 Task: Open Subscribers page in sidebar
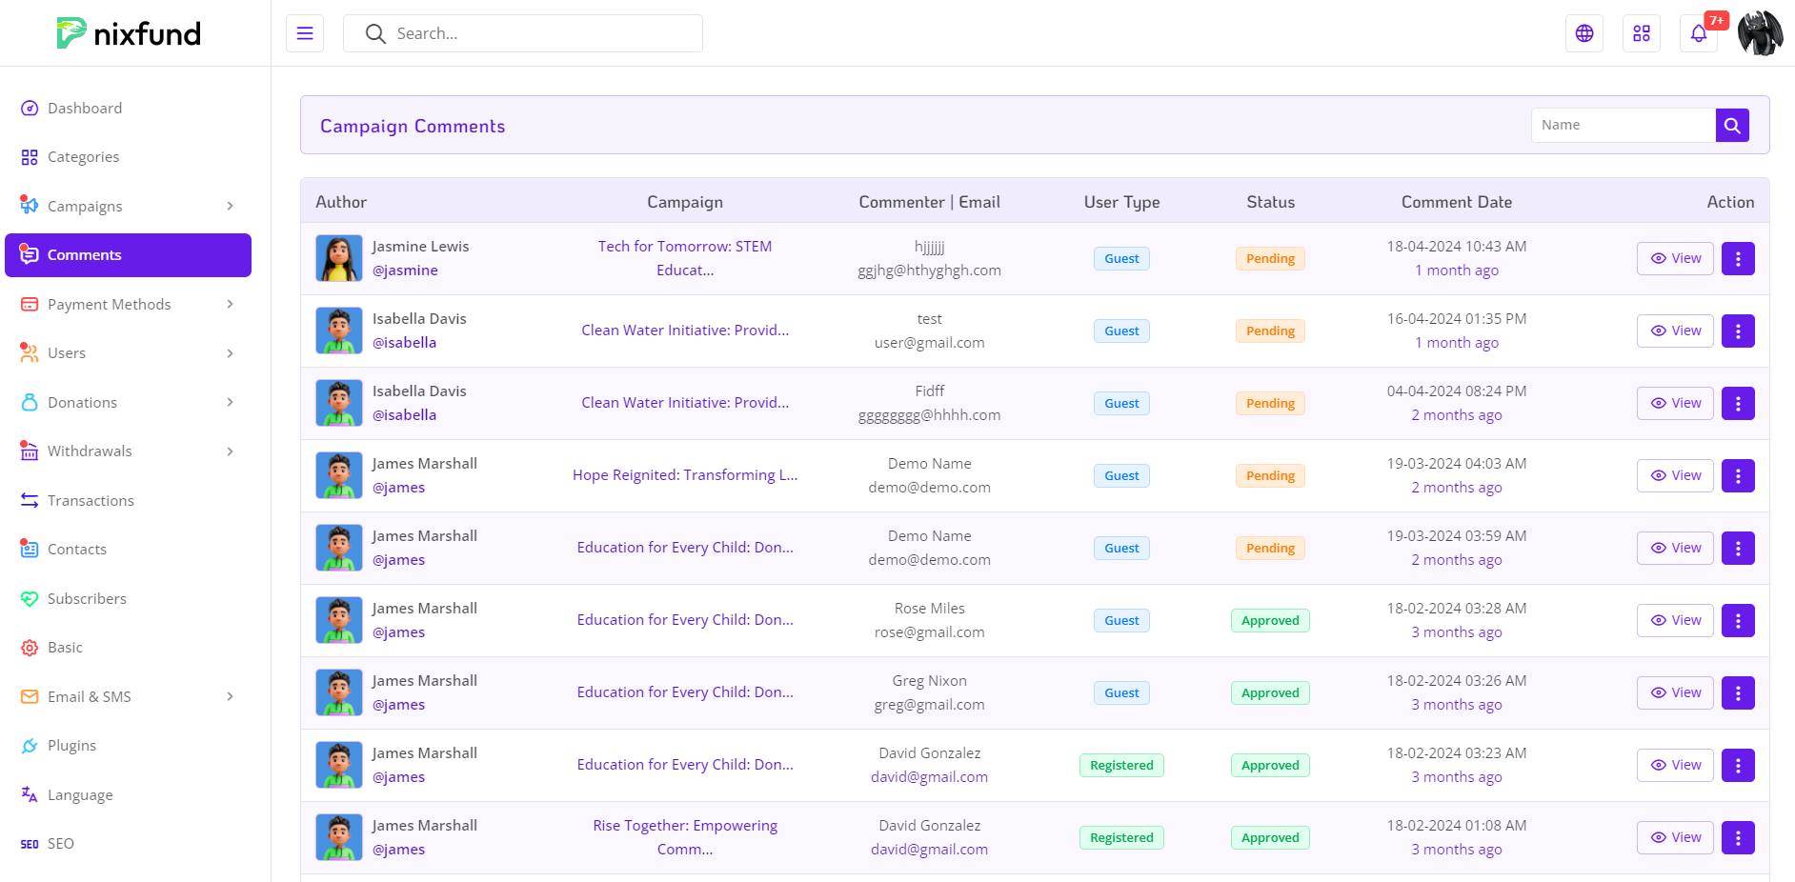(87, 598)
